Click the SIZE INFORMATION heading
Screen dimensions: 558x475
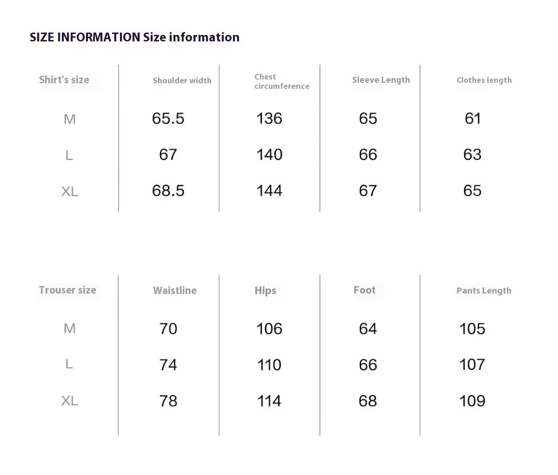click(134, 37)
